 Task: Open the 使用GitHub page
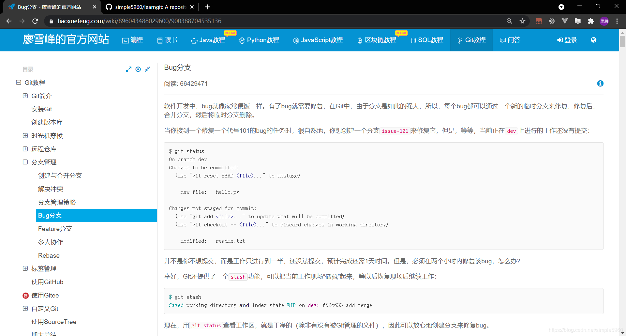click(47, 282)
